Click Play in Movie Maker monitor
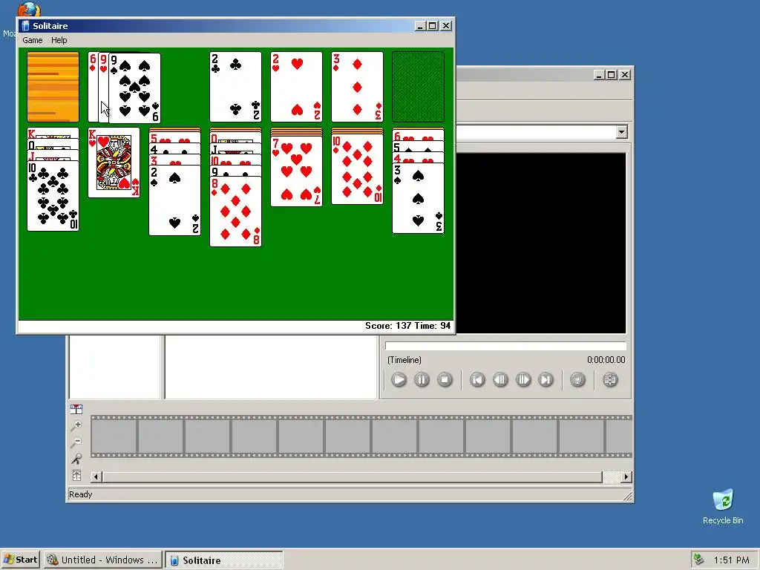This screenshot has height=570, width=760. tap(399, 379)
